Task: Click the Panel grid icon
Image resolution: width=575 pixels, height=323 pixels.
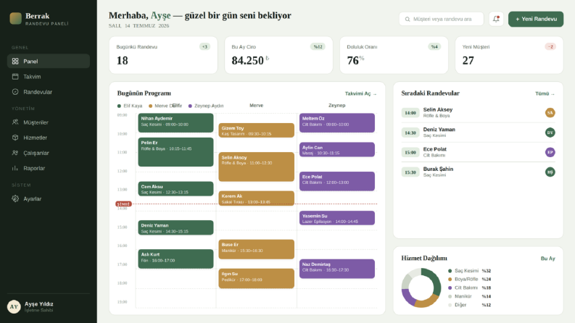Action: [x=15, y=61]
